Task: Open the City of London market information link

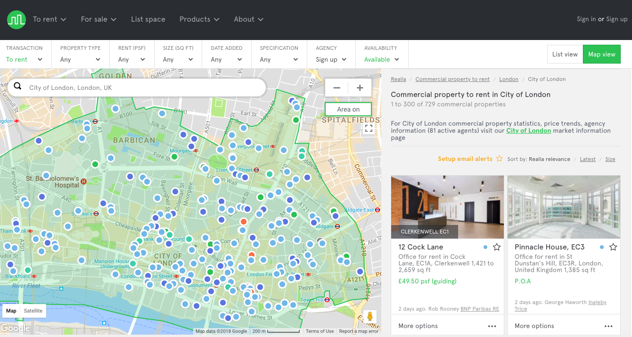Action: pyautogui.click(x=528, y=130)
